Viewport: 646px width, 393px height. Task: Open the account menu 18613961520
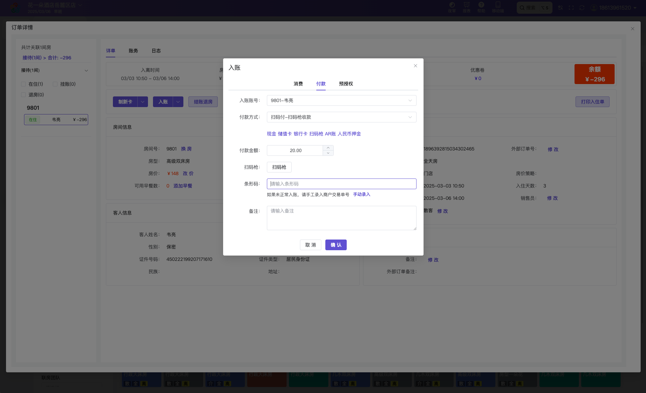[614, 8]
